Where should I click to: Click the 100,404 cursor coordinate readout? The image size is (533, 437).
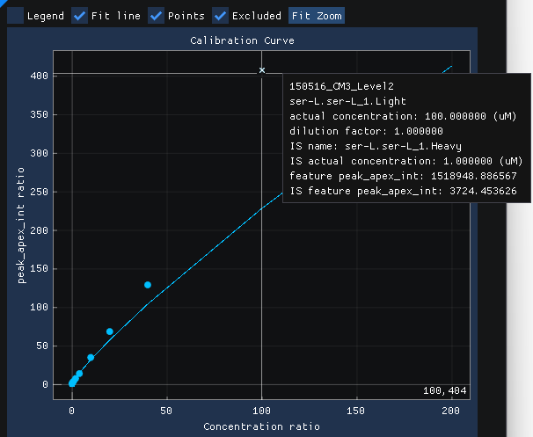pos(445,390)
